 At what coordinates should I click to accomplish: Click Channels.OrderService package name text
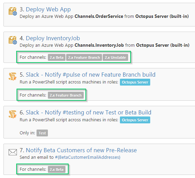pyautogui.click(x=99, y=16)
